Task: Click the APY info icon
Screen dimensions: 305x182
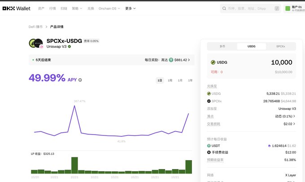Action: click(80, 80)
